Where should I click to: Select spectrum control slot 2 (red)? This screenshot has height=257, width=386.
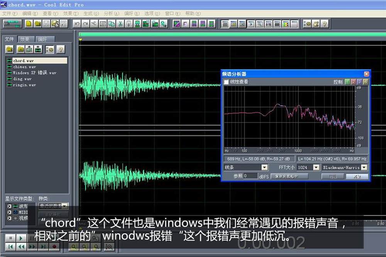tap(353, 82)
